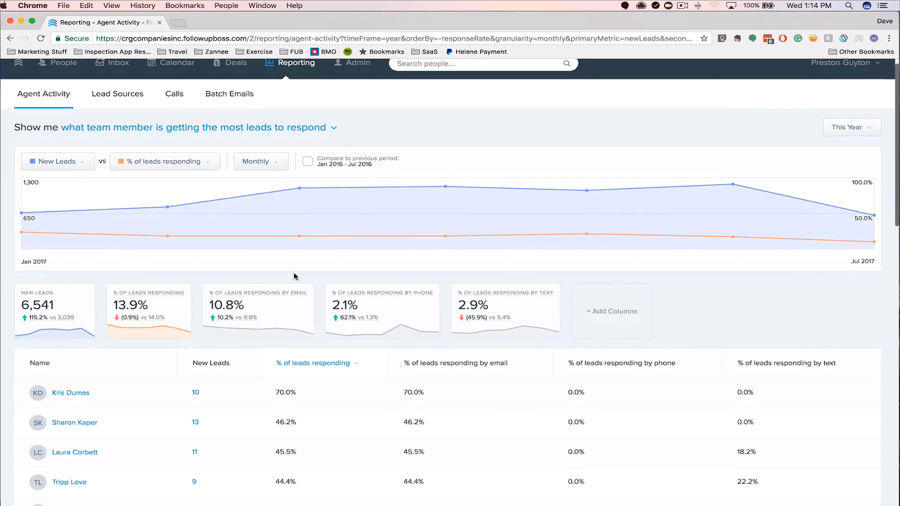
Task: Open Kris Dumas agent link
Action: tap(70, 392)
